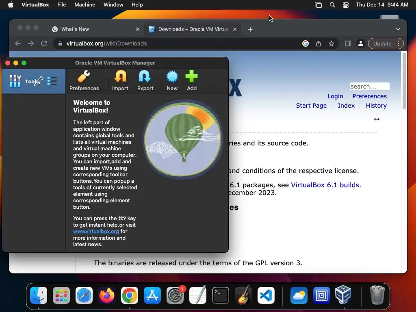416x312 pixels.
Task: Open Finder from the Dock
Action: point(39,295)
